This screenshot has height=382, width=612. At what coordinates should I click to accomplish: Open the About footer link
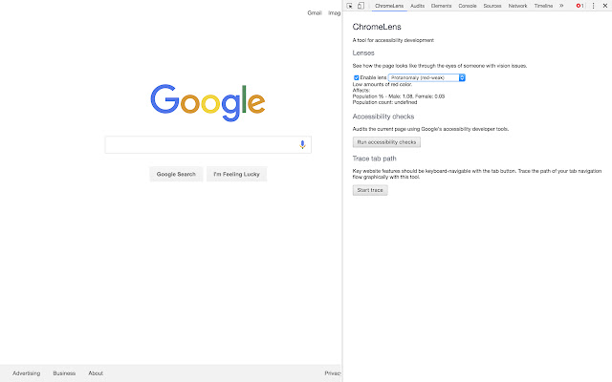(x=96, y=373)
